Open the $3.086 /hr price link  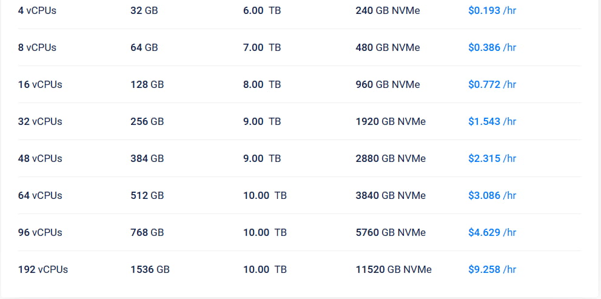492,195
